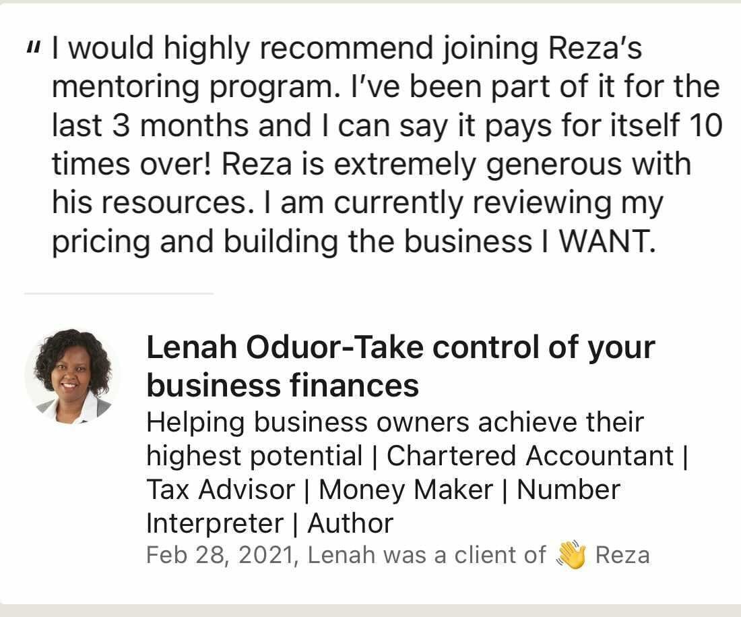This screenshot has width=741, height=617.
Task: Click 'Author' in the headline
Action: [x=350, y=523]
